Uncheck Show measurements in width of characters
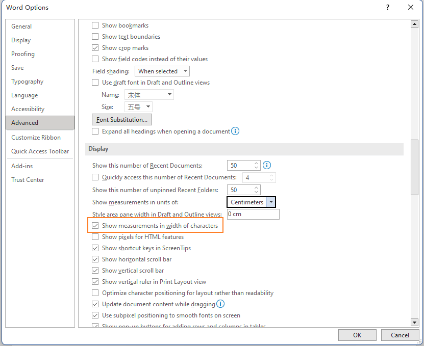Viewport: 424px width, 346px height. coord(95,226)
